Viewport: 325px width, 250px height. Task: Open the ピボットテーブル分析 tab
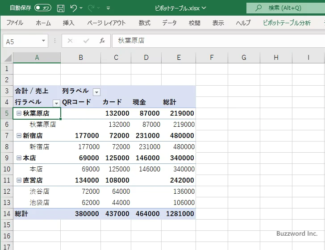tap(287, 23)
